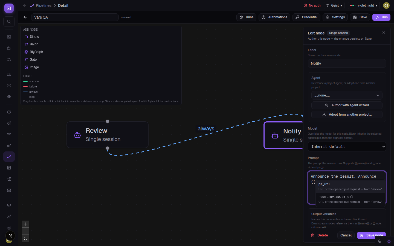The width and height of the screenshot is (394, 246).
Task: Click Author with agent wizard button
Action: point(347,105)
